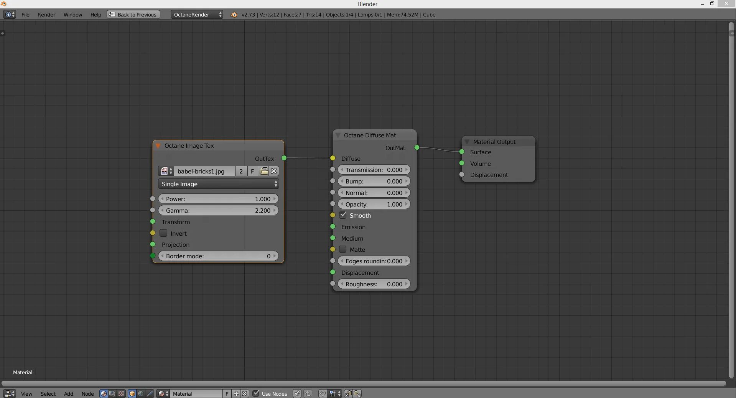
Task: Collapse the Material Output node
Action: (x=467, y=142)
